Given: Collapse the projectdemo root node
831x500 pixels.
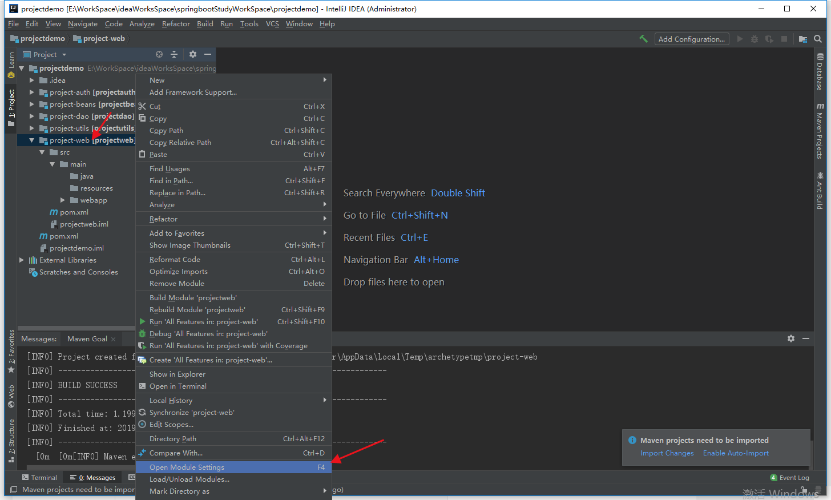Looking at the screenshot, I should click(x=22, y=68).
